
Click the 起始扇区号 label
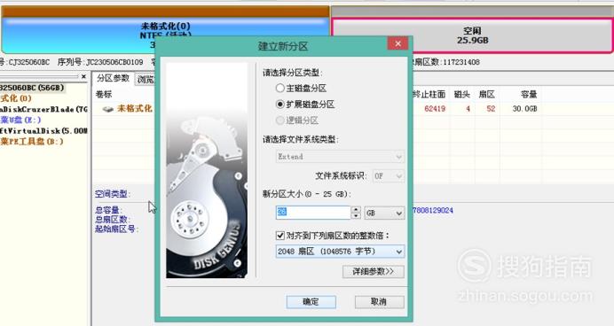[x=116, y=229]
